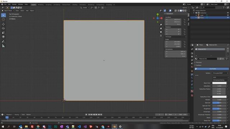The height and width of the screenshot is (129, 230).
Task: Open the Principled BSDF surface dropdown
Action: coord(220,73)
